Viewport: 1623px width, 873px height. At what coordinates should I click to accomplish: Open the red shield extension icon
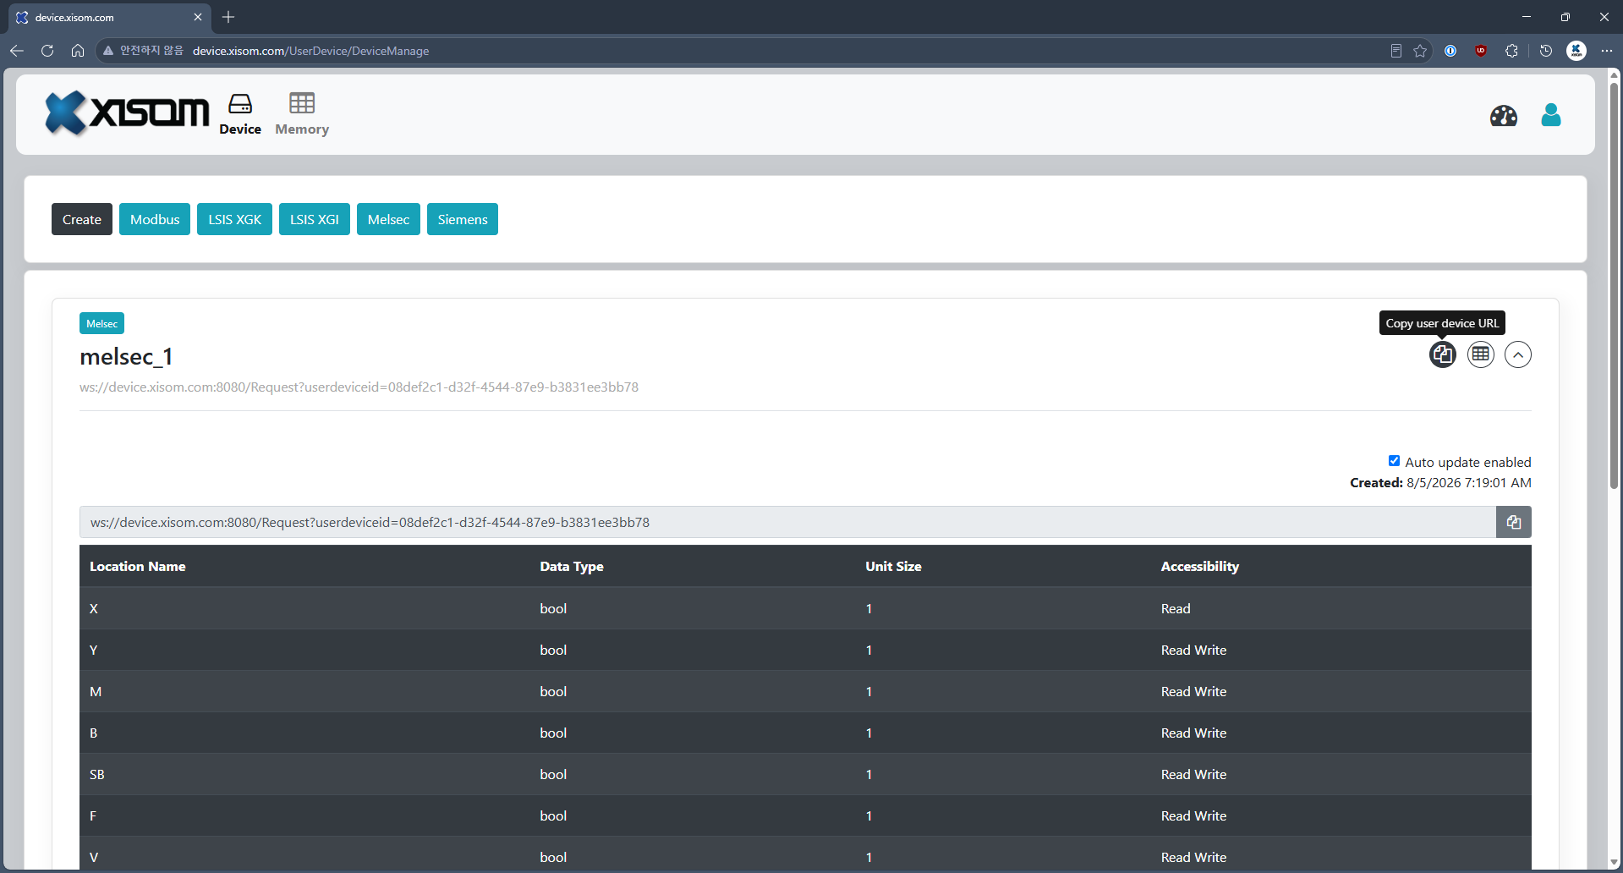coord(1481,51)
